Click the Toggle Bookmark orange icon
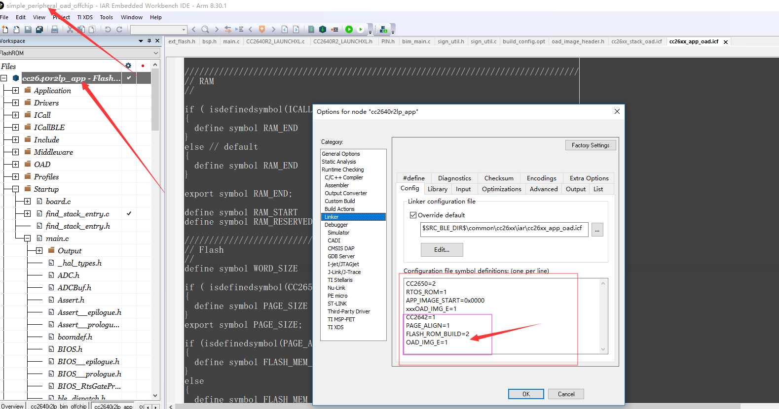This screenshot has width=779, height=409. [x=262, y=30]
